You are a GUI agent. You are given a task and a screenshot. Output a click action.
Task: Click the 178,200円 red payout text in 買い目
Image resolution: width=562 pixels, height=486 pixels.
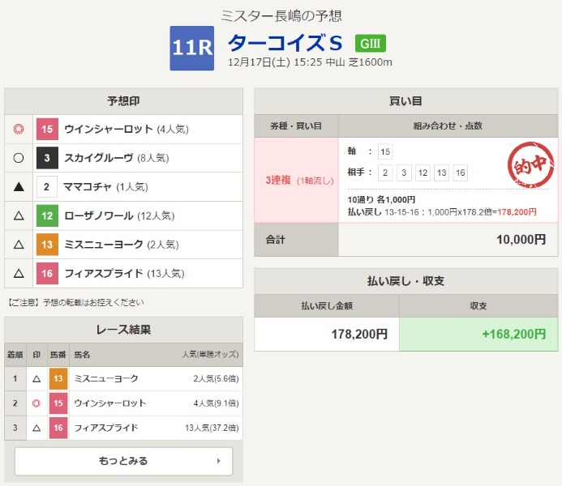[517, 212]
